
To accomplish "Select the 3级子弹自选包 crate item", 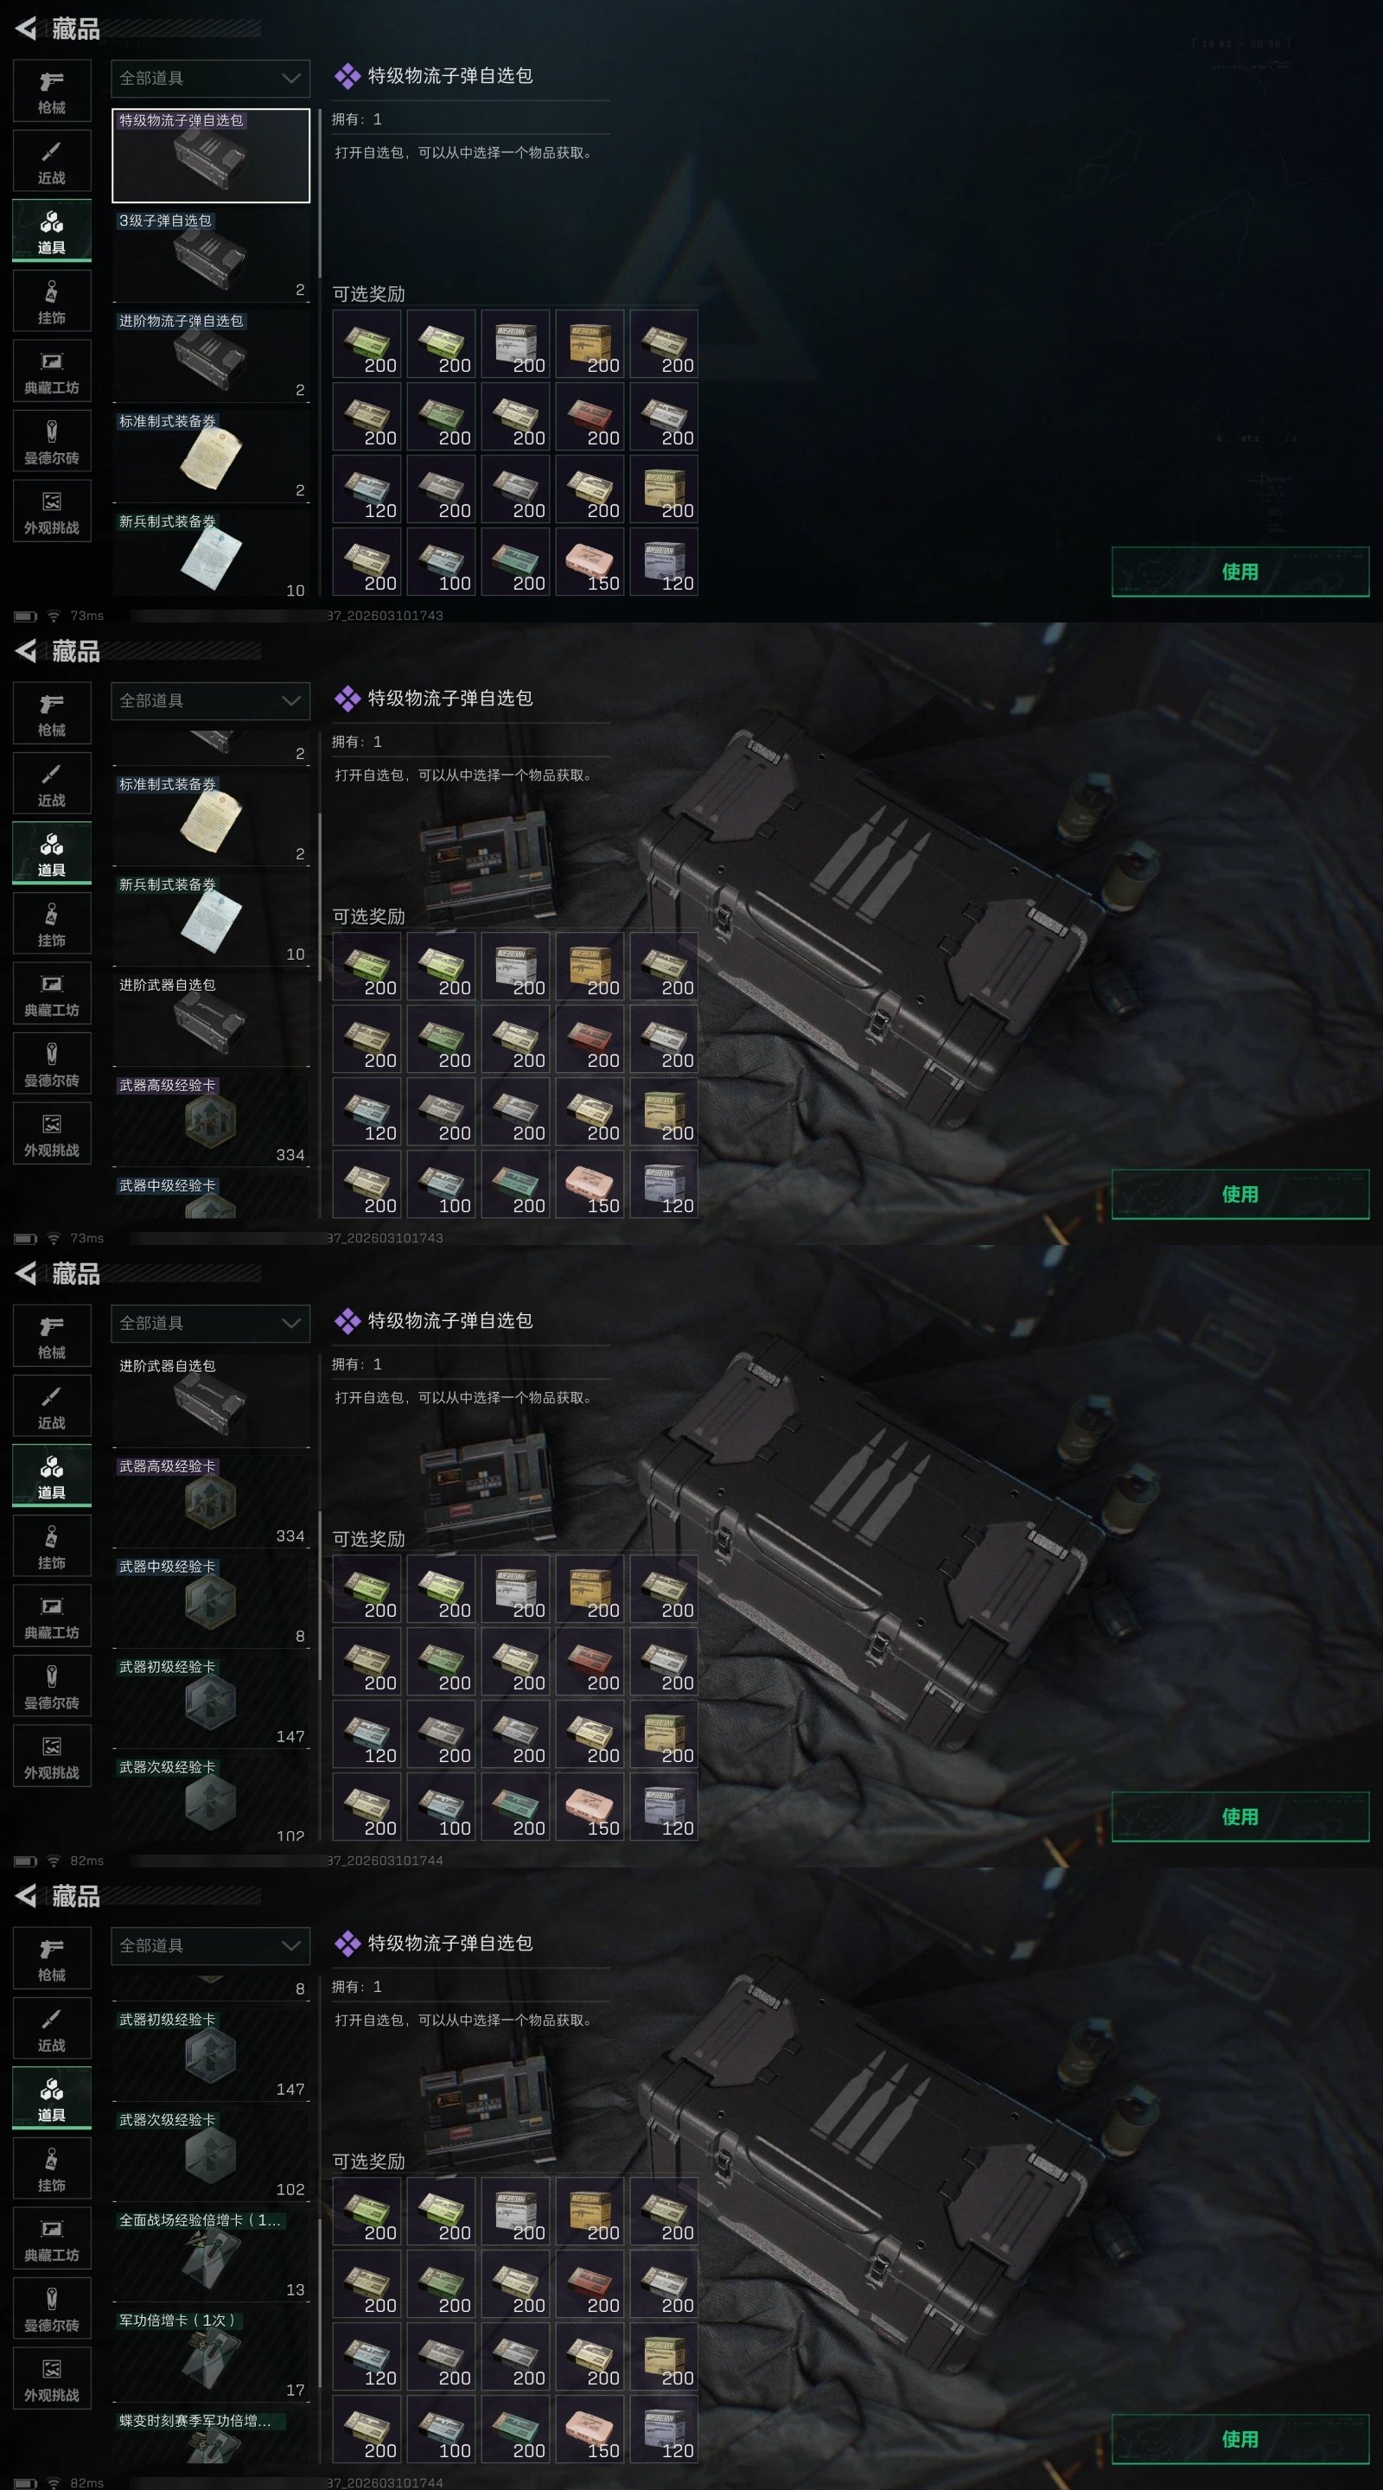I will 211,256.
